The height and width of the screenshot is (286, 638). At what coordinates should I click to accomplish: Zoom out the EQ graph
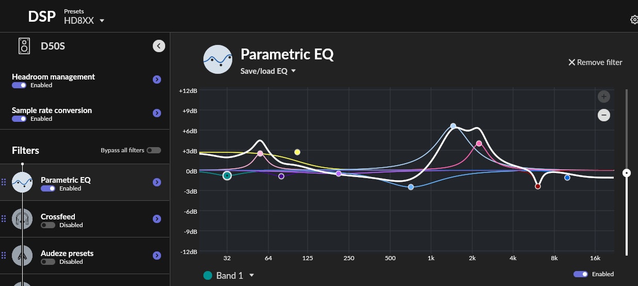click(x=604, y=115)
